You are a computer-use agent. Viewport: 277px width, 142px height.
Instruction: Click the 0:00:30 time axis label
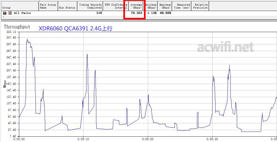212,139
